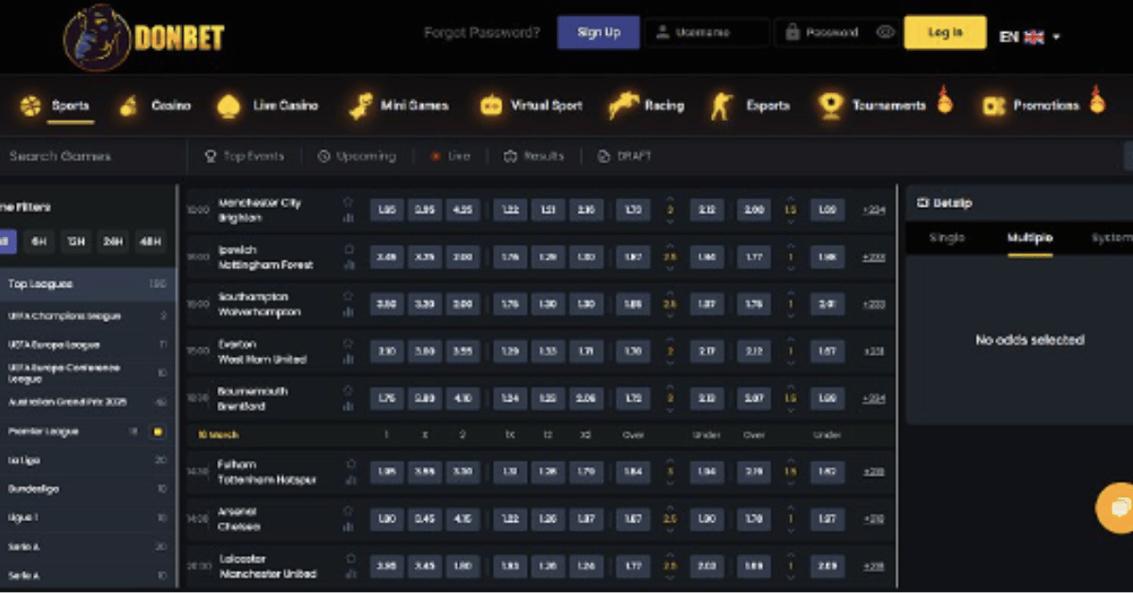
Task: Open more markets for Manchester City vs Brighton
Action: tap(873, 210)
